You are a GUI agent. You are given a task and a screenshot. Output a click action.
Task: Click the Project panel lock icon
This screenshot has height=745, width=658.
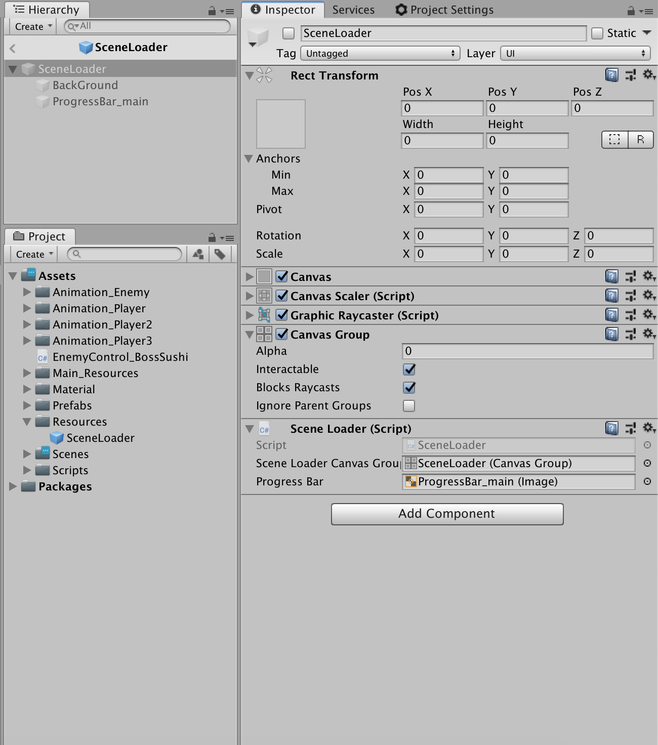click(212, 237)
